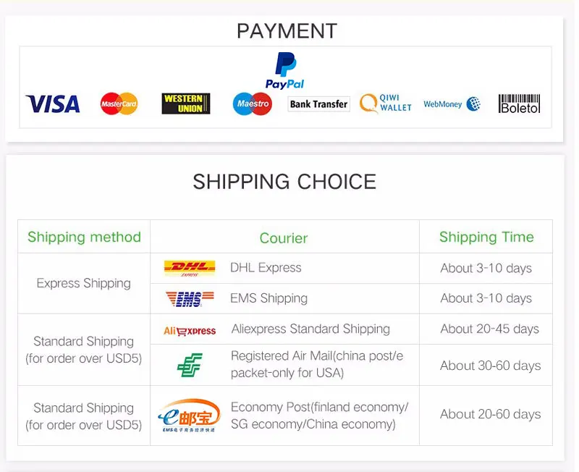This screenshot has height=472, width=579.
Task: Select the Bank Transfer badge
Action: point(318,104)
